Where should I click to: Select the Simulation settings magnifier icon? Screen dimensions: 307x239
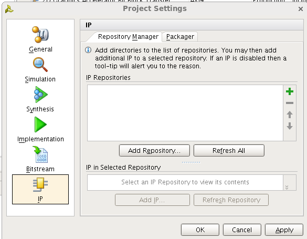click(40, 65)
